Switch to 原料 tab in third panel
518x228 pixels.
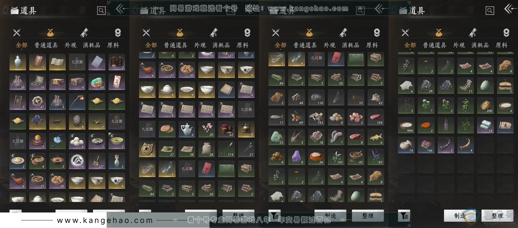click(372, 45)
